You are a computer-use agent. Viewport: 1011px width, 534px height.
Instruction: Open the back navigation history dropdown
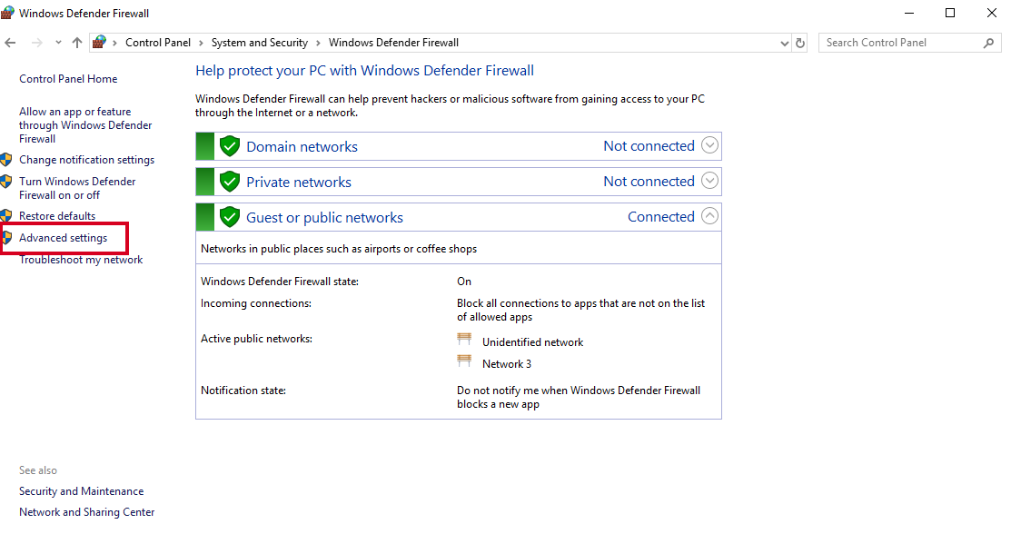57,43
